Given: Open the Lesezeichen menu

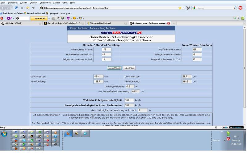Looking at the screenshot, I should point(45,3).
